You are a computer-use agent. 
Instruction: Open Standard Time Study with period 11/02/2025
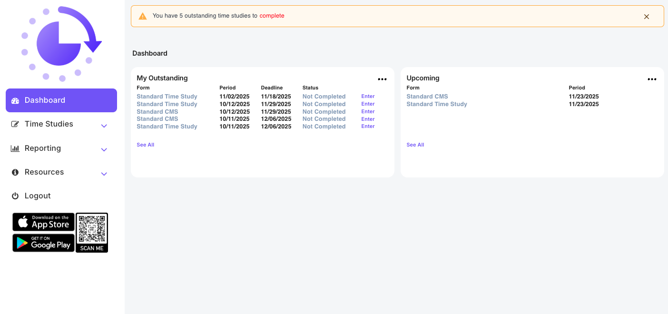click(x=167, y=97)
